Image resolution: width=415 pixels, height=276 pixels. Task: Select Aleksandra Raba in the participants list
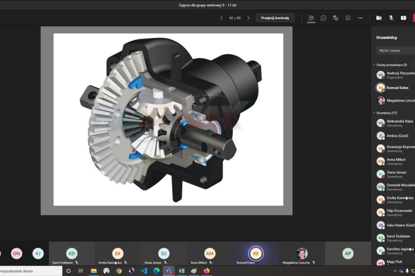[x=395, y=123]
